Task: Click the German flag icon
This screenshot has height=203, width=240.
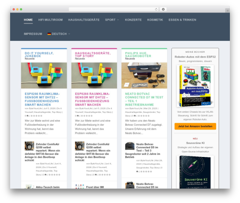Action: coord(49,34)
